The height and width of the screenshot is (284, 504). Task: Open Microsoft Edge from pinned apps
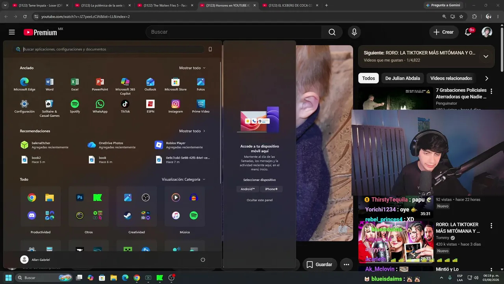pyautogui.click(x=24, y=84)
